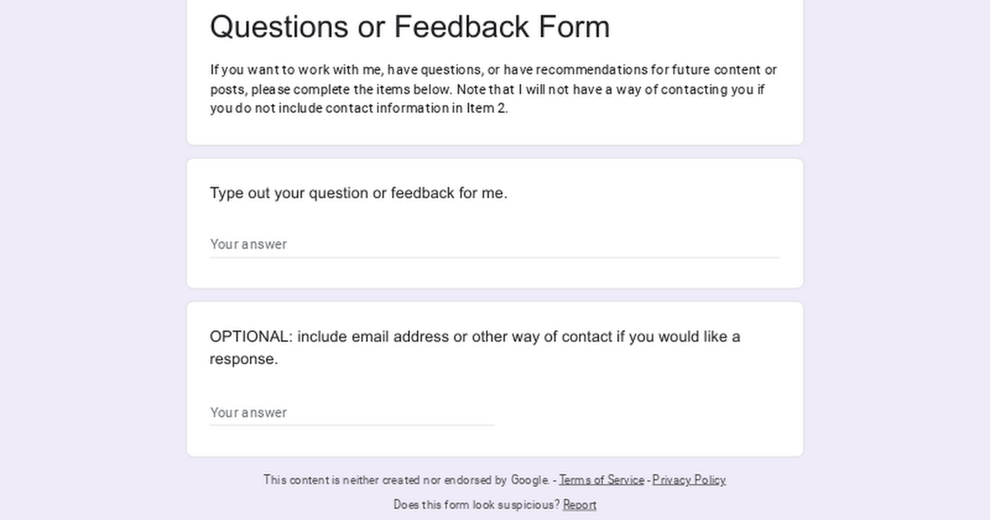Click the word OPTIONAL in second question
The image size is (990, 520).
tap(251, 337)
